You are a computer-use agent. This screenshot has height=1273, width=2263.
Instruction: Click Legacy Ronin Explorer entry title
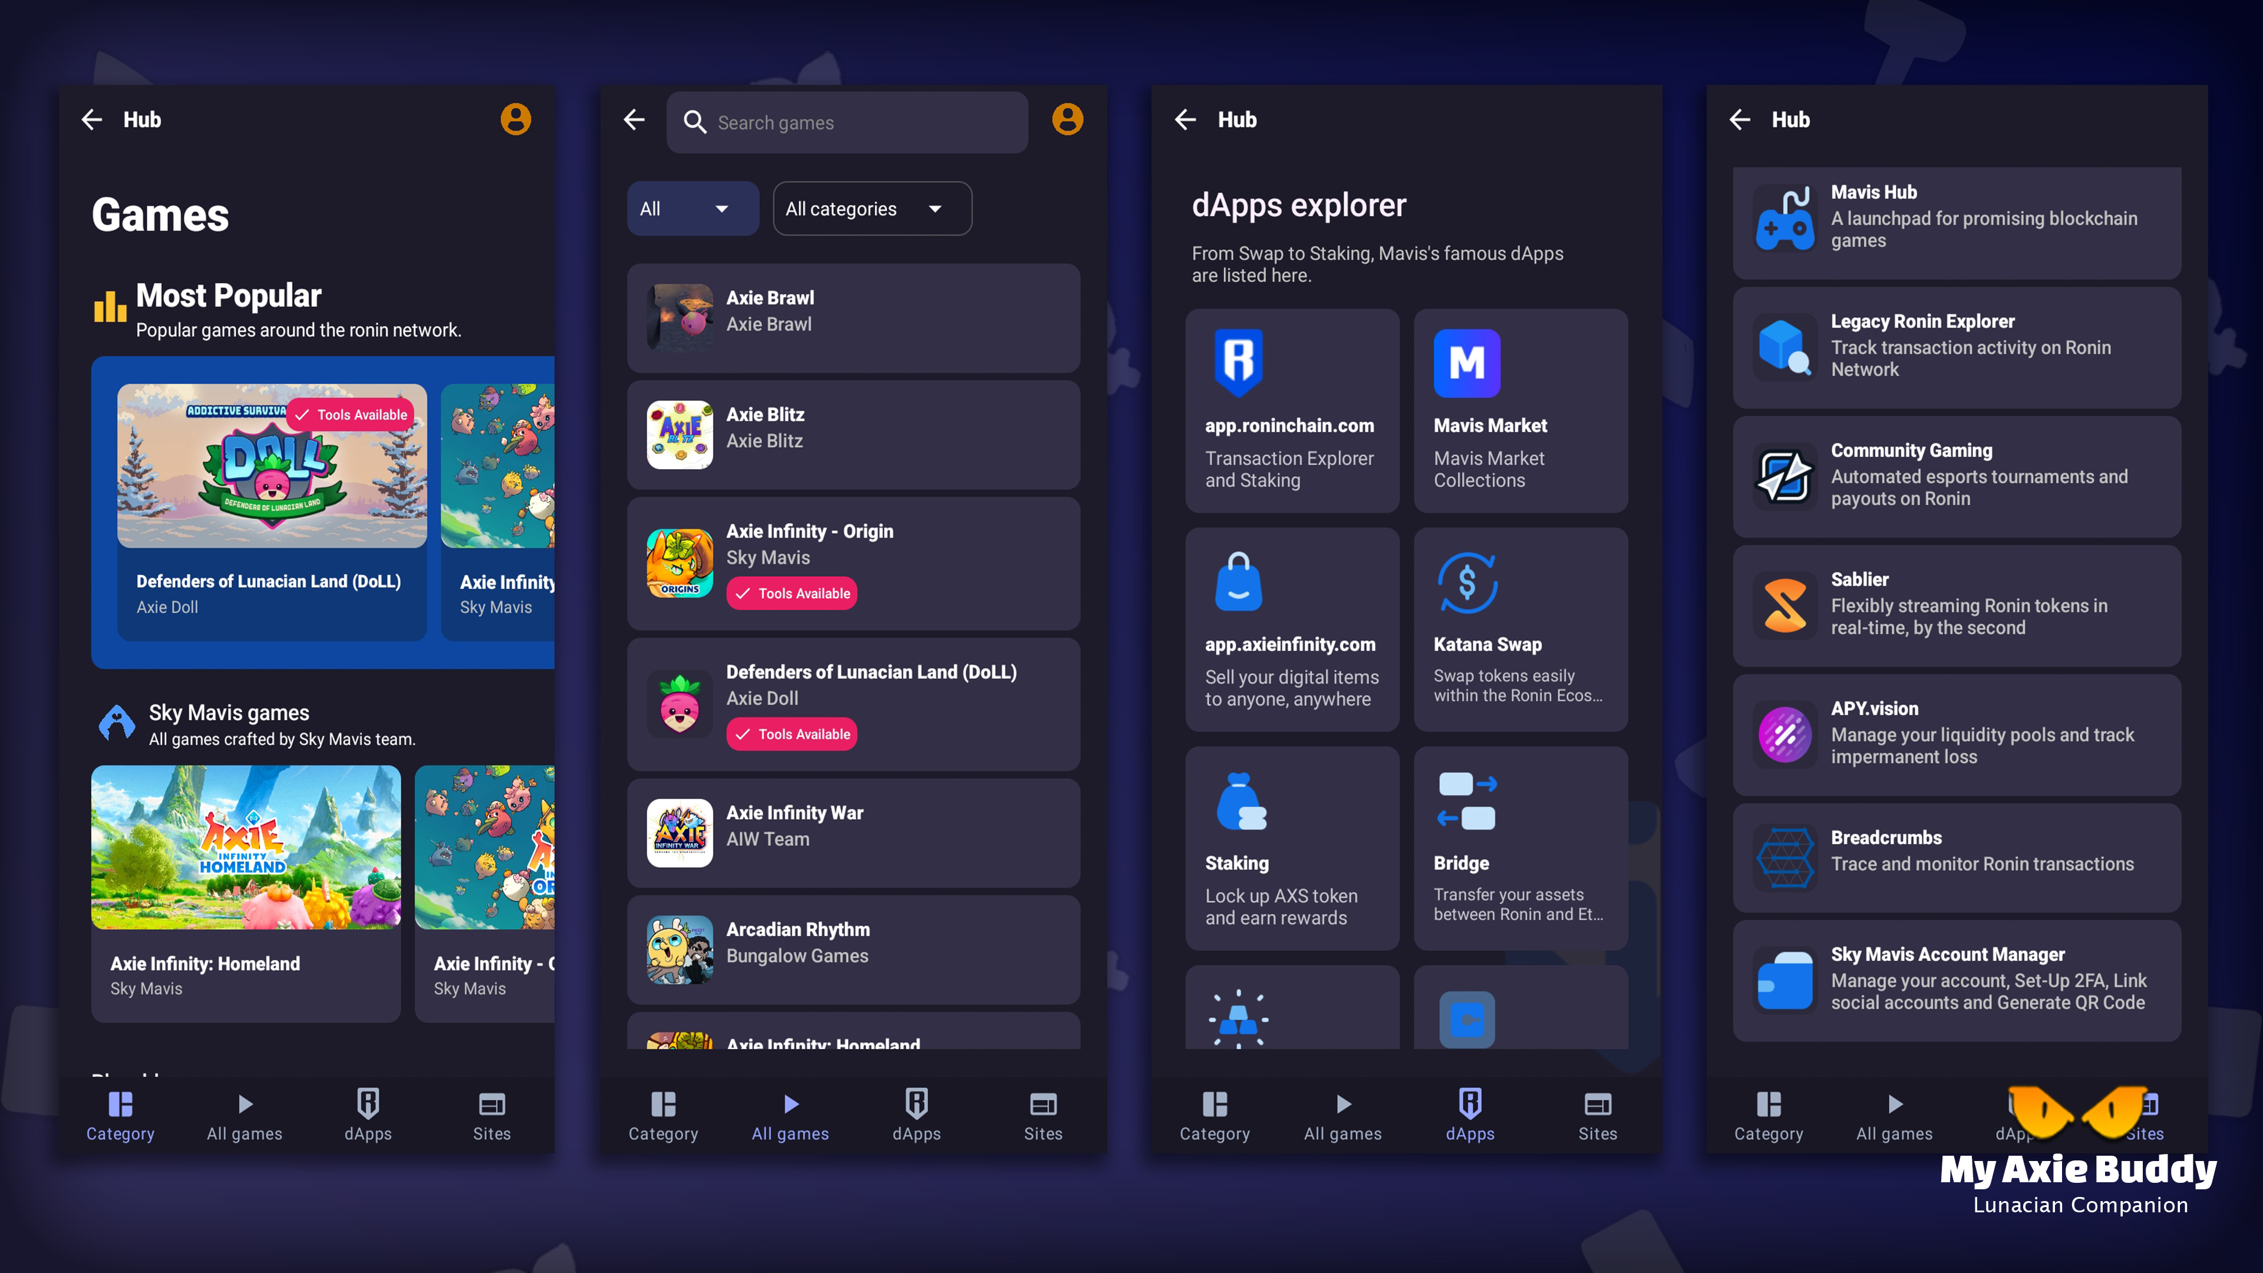pos(1923,321)
